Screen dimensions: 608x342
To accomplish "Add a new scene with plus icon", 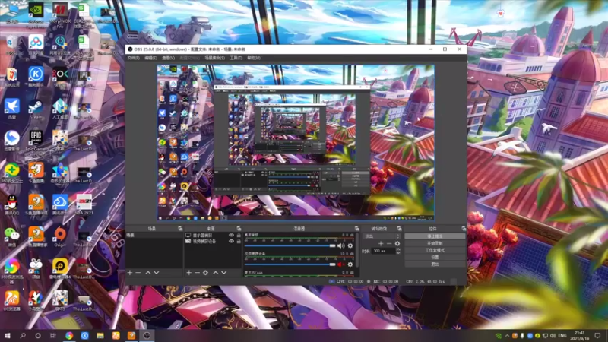I will (130, 273).
